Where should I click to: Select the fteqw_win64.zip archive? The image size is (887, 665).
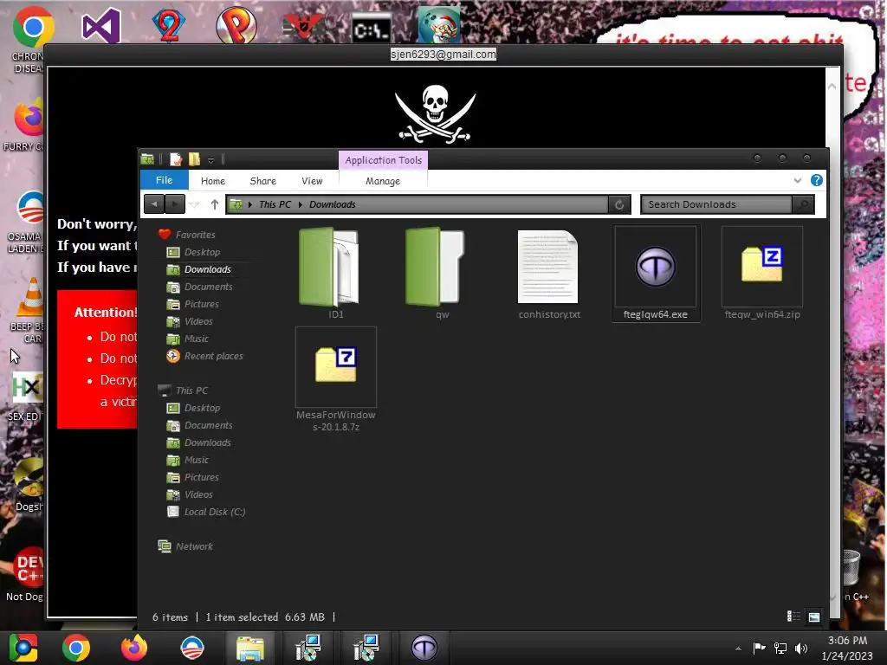762,265
